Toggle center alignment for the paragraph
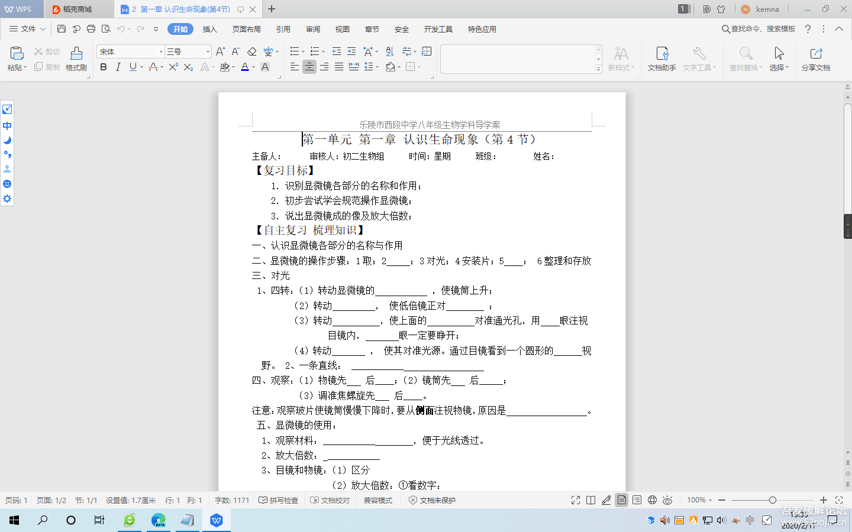This screenshot has width=852, height=532. coord(309,67)
